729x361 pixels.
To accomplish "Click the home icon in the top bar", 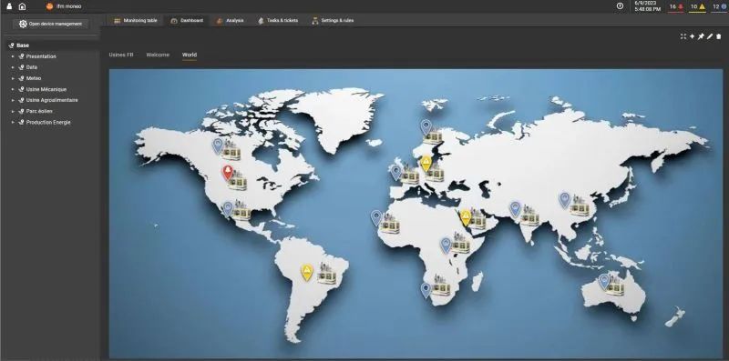I will [22, 6].
